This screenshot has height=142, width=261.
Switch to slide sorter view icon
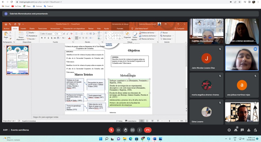pyautogui.click(x=147, y=121)
